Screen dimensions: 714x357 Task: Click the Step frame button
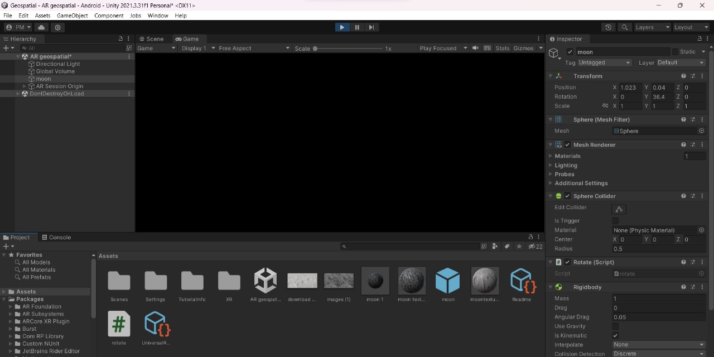[372, 27]
